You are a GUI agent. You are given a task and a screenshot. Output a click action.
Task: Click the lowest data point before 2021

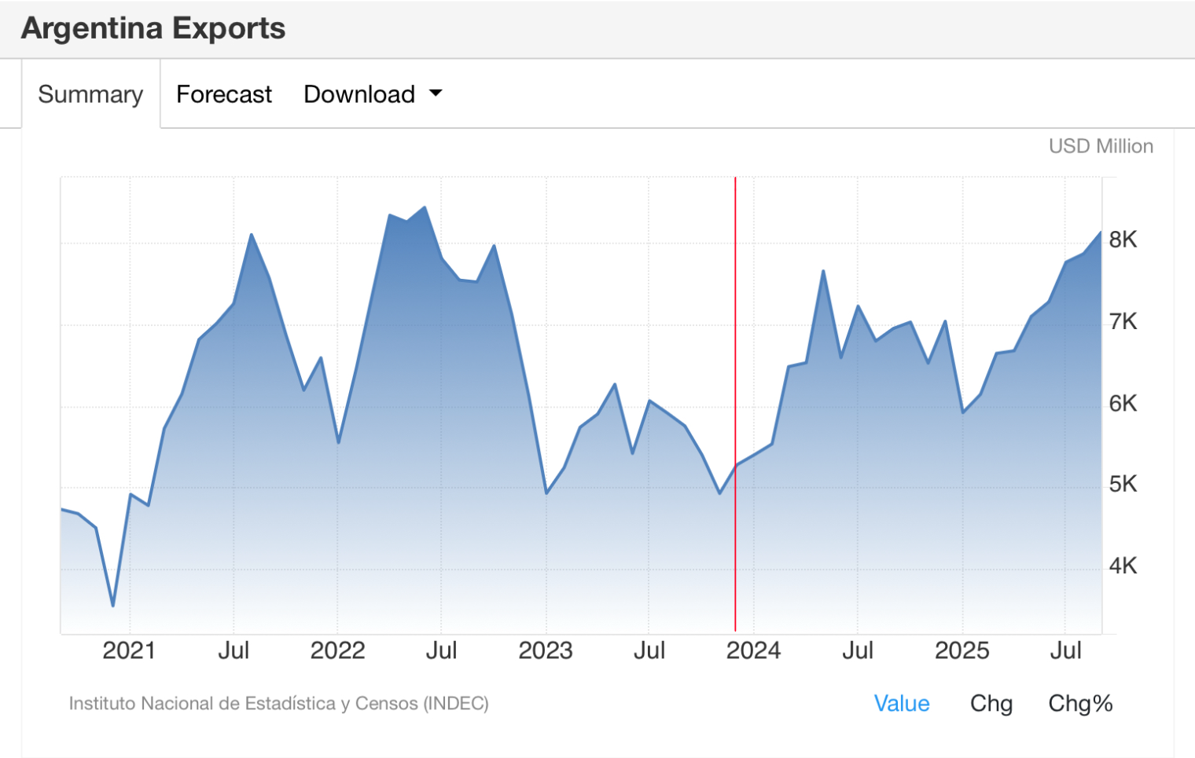tap(113, 606)
